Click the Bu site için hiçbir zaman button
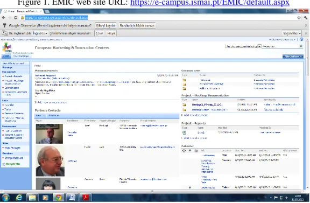This screenshot has width=310, height=203. pyautogui.click(x=137, y=25)
